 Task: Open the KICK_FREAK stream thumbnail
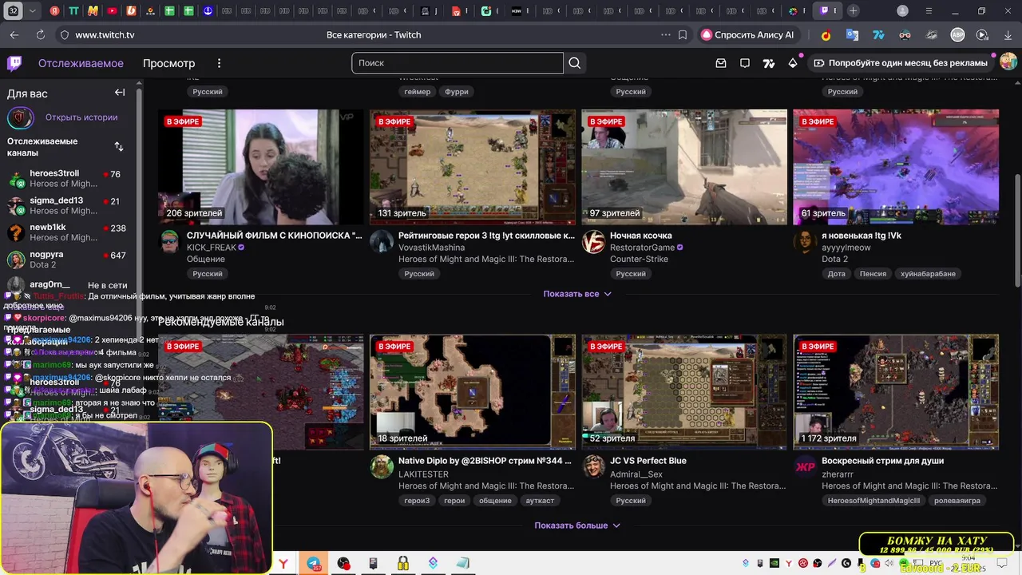260,167
